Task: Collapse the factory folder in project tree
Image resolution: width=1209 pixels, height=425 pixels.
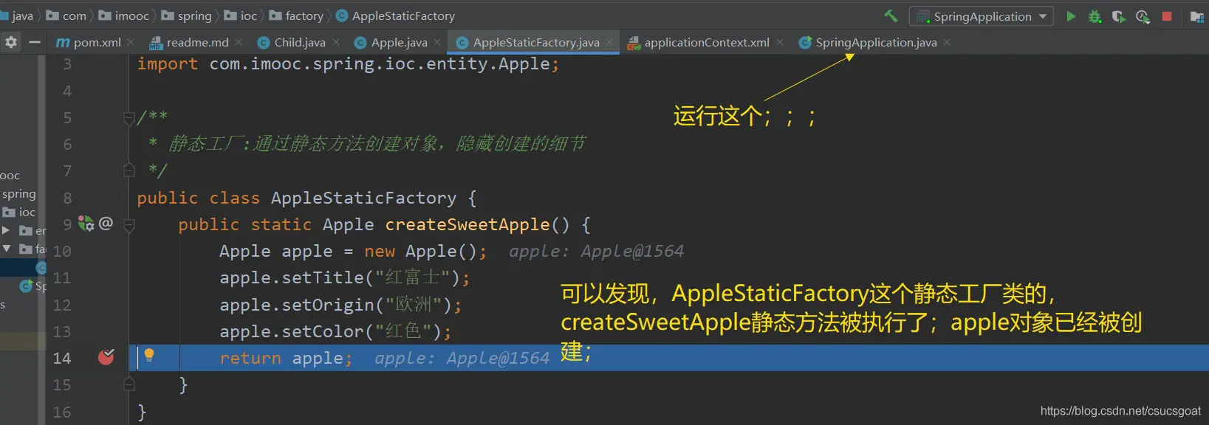Action: 7,249
